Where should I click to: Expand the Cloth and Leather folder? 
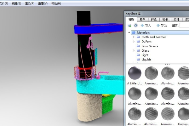click(x=134, y=37)
